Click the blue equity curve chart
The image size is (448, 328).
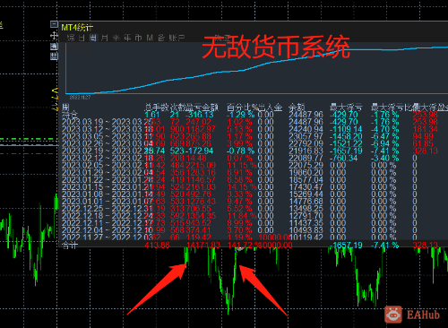256,68
